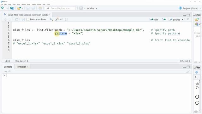Click the back arrow in Files pane

coord(197,72)
